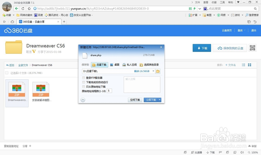
Task: Click the 截图 screenshot tool
Action: (x=207, y=15)
